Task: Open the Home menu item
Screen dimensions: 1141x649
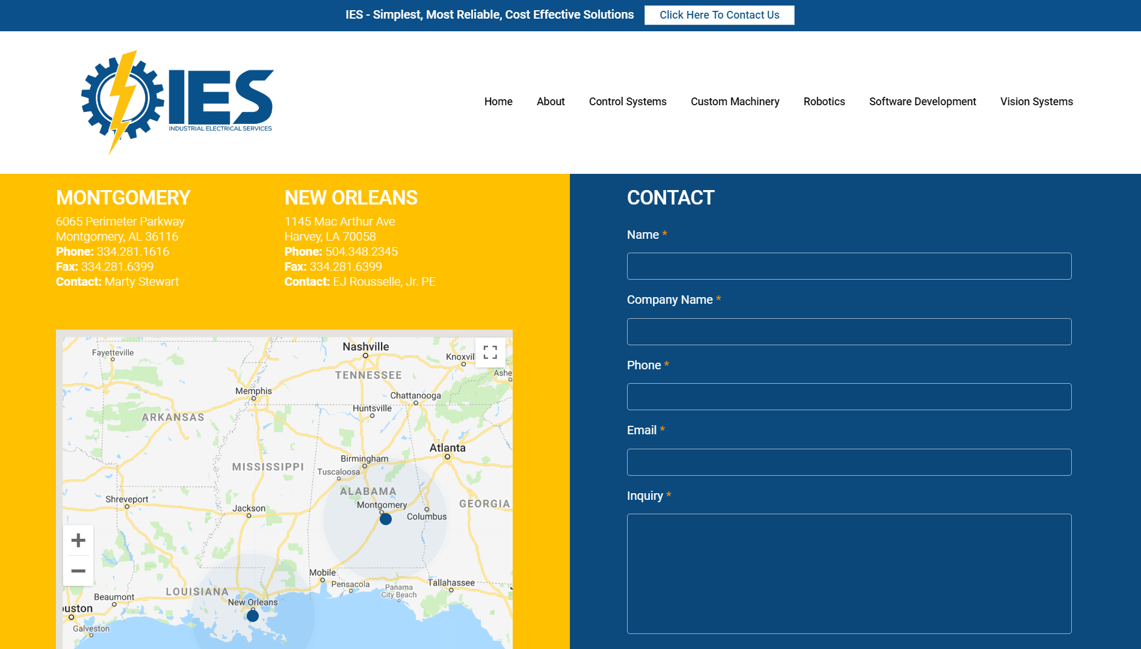Action: 498,102
